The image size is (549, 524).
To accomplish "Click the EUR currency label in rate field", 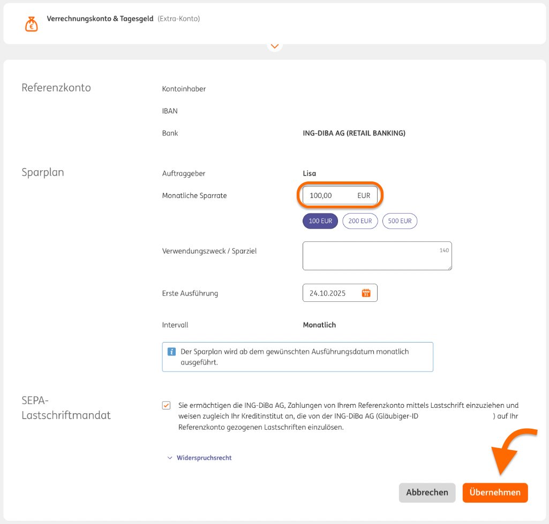I will click(x=364, y=196).
